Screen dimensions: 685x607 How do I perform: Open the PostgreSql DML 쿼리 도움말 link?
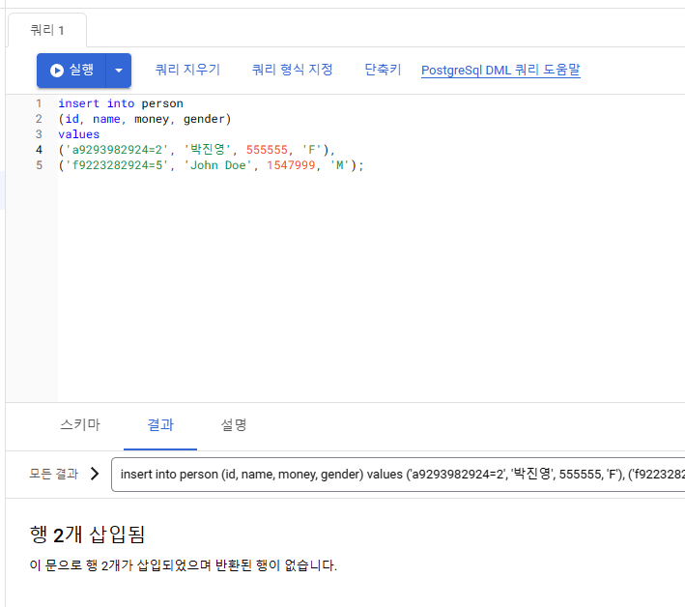500,71
